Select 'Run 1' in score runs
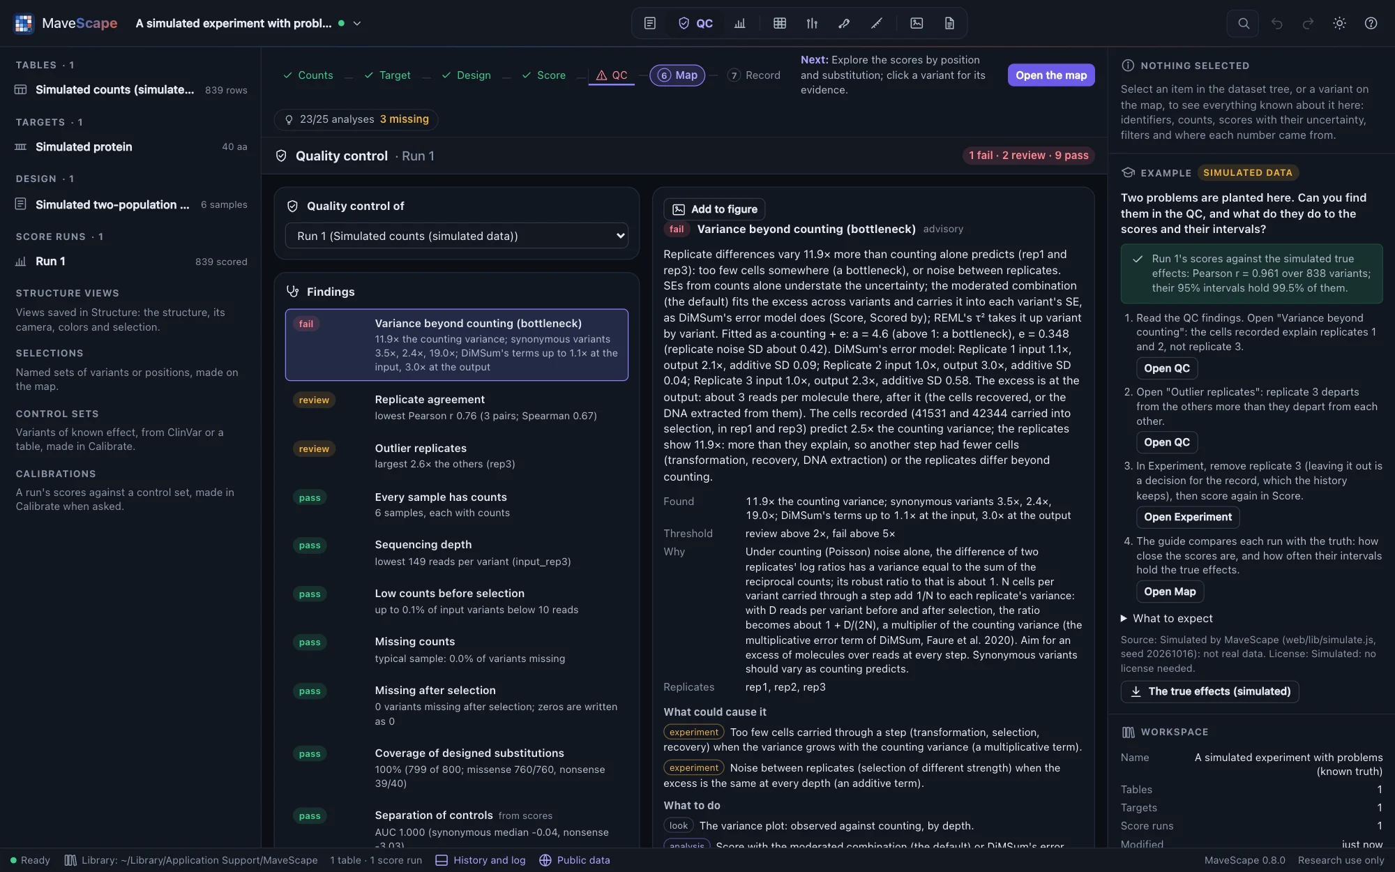This screenshot has width=1395, height=872. click(x=131, y=262)
